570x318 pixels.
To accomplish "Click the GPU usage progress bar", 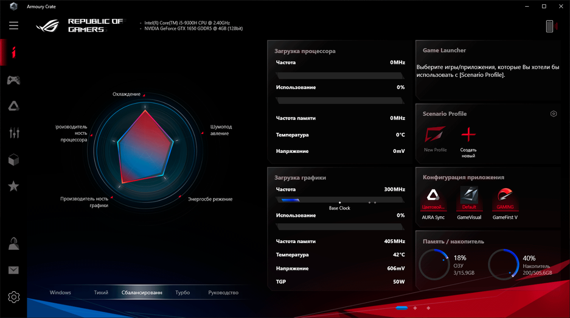I will (340, 227).
